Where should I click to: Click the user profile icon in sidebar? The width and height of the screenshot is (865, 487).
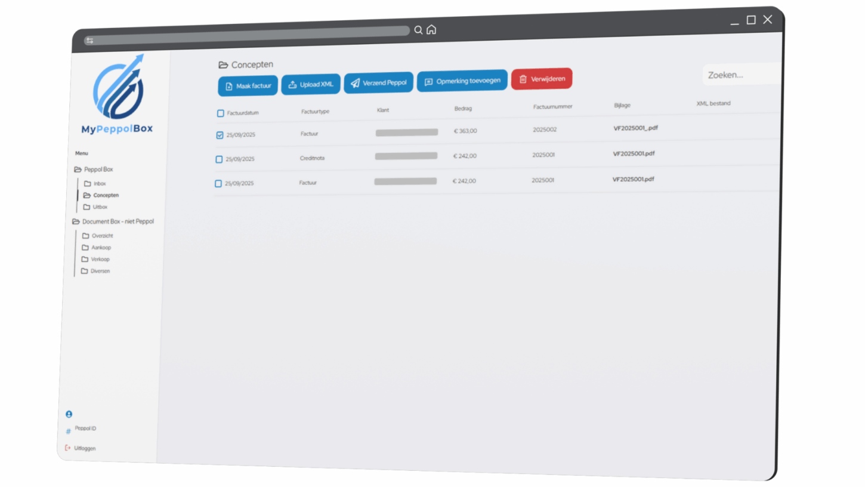point(69,414)
